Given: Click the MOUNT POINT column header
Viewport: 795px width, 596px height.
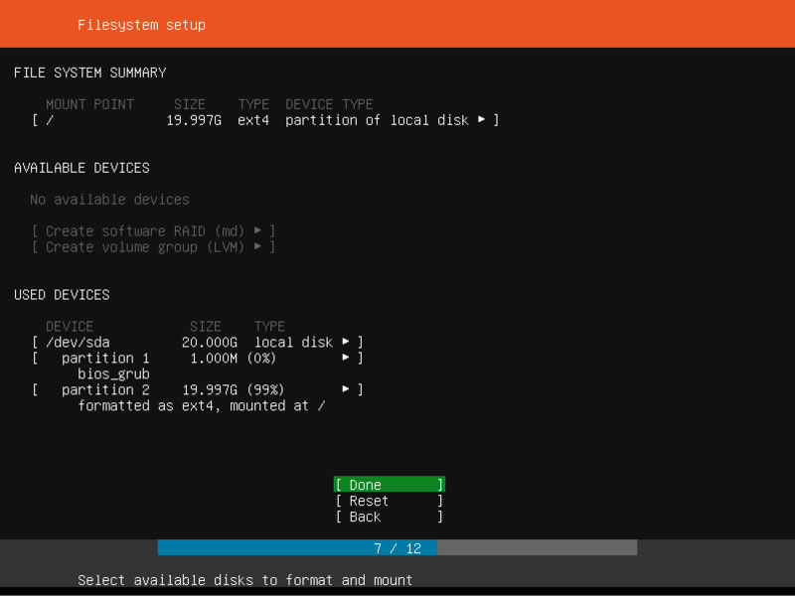Looking at the screenshot, I should coord(89,104).
